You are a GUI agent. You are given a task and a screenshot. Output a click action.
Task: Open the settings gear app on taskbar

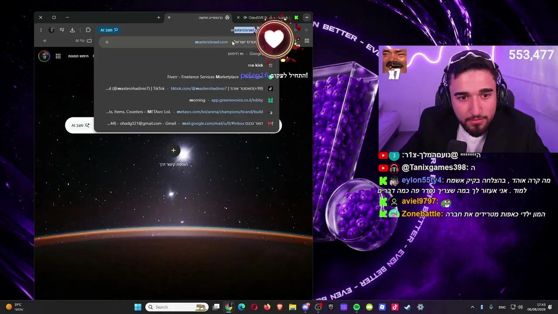pos(421,307)
